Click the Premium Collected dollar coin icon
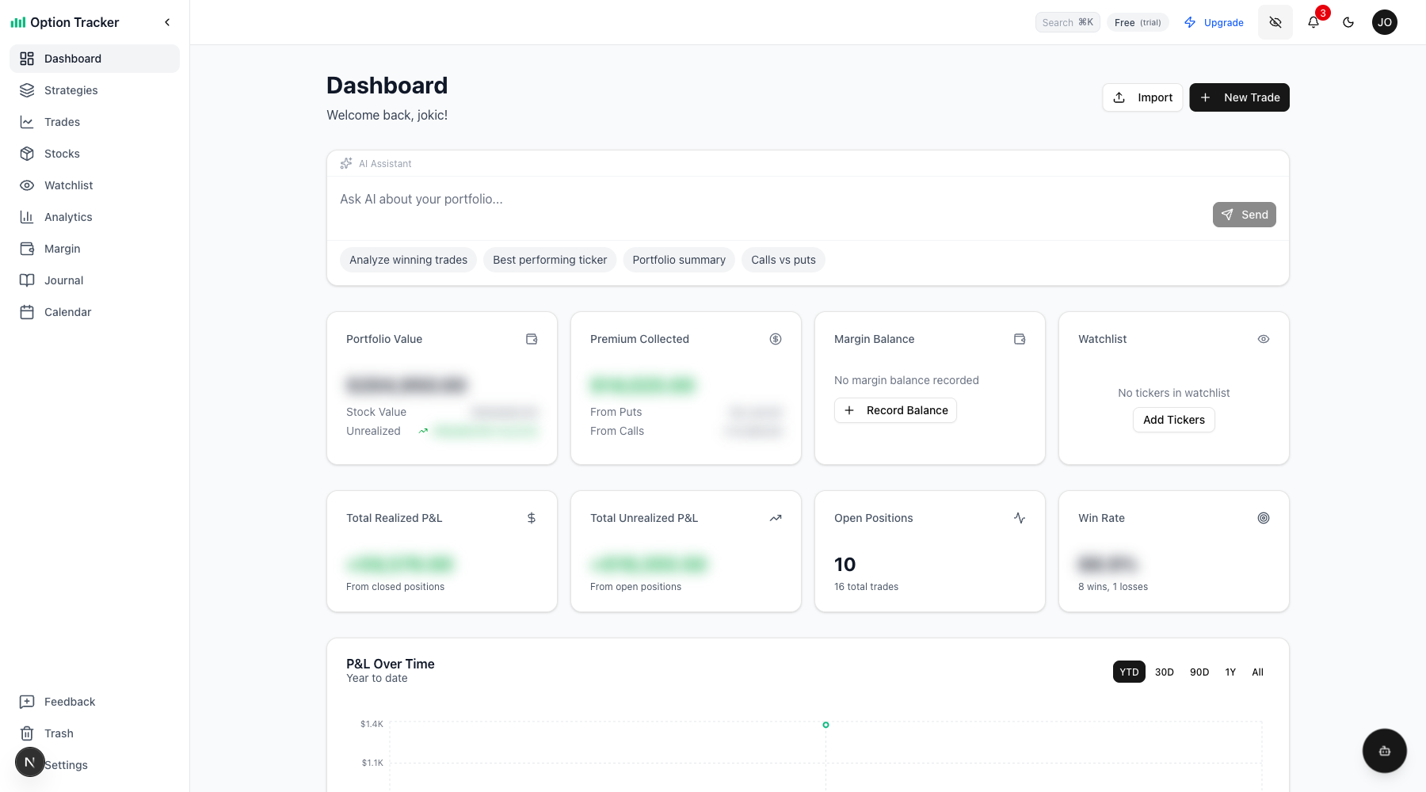Viewport: 1426px width, 792px height. [776, 339]
